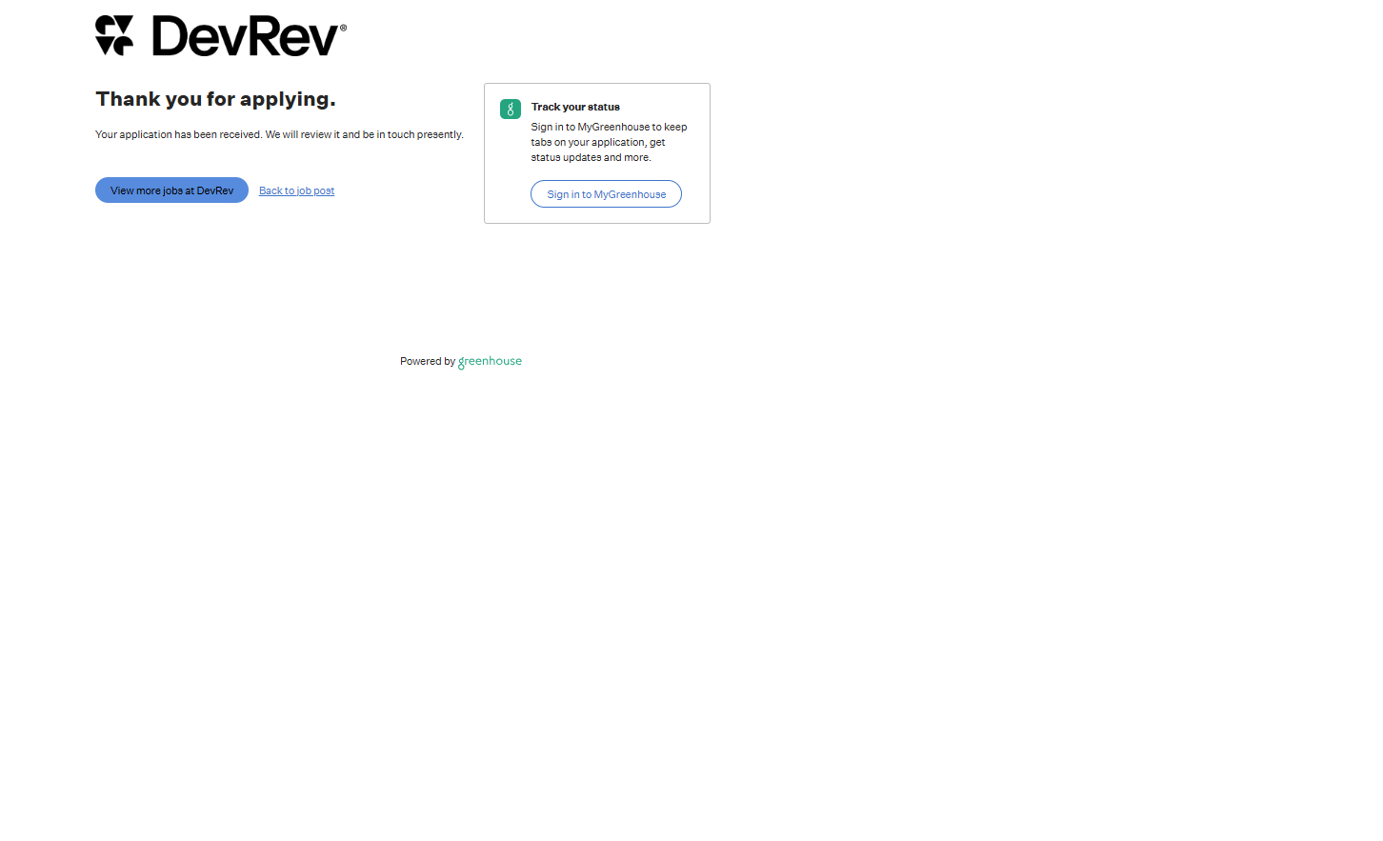Click the 'We will review it' sentence

click(302, 135)
